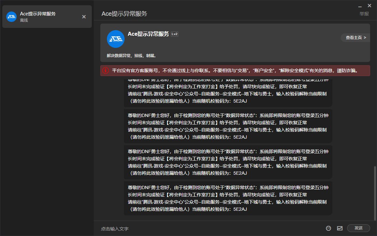Viewport: 377px width, 236px height.
Task: Click the chat message scrollbar
Action: pos(375,193)
